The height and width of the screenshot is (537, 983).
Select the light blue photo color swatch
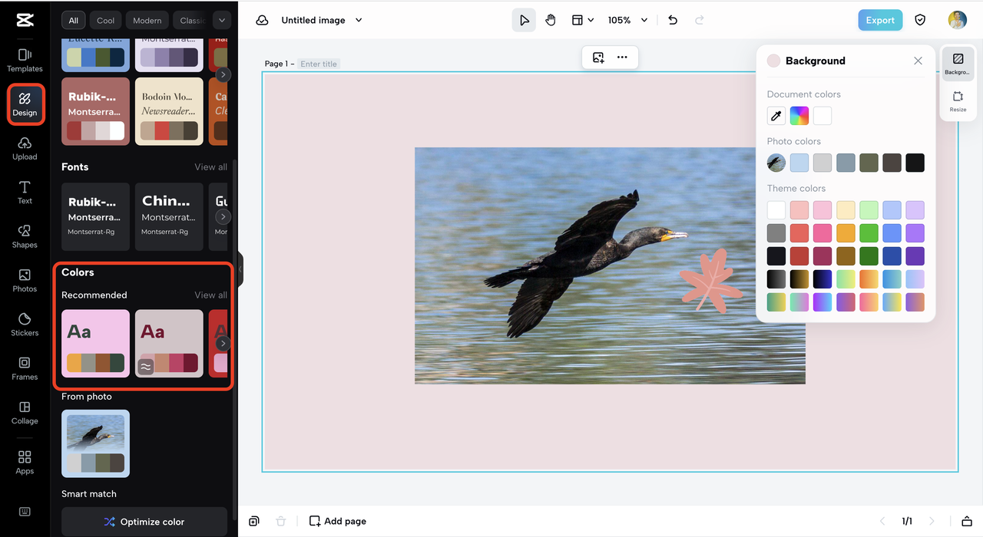coord(799,163)
